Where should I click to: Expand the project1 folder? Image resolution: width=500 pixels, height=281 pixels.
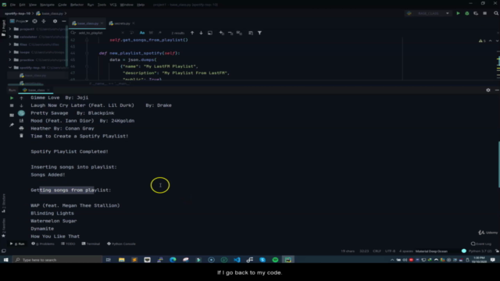pyautogui.click(x=10, y=29)
